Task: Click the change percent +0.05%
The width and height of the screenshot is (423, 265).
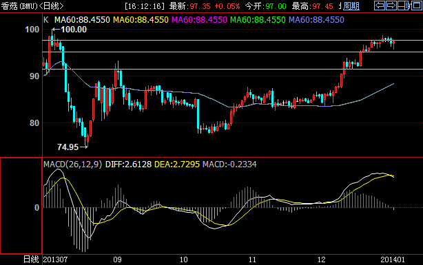Action: [x=227, y=6]
